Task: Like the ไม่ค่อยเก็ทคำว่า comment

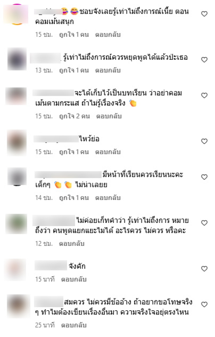Action: click(205, 223)
